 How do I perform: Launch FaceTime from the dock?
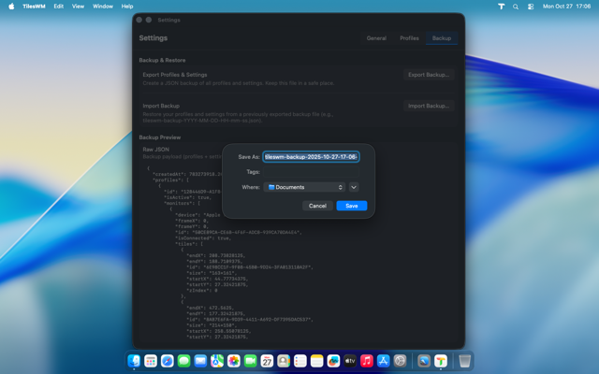[x=250, y=361]
